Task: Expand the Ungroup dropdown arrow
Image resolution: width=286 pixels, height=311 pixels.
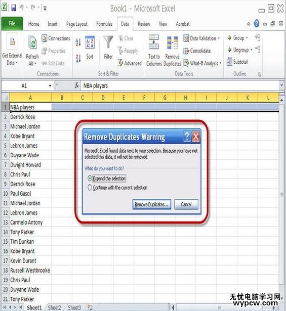Action: pos(251,50)
